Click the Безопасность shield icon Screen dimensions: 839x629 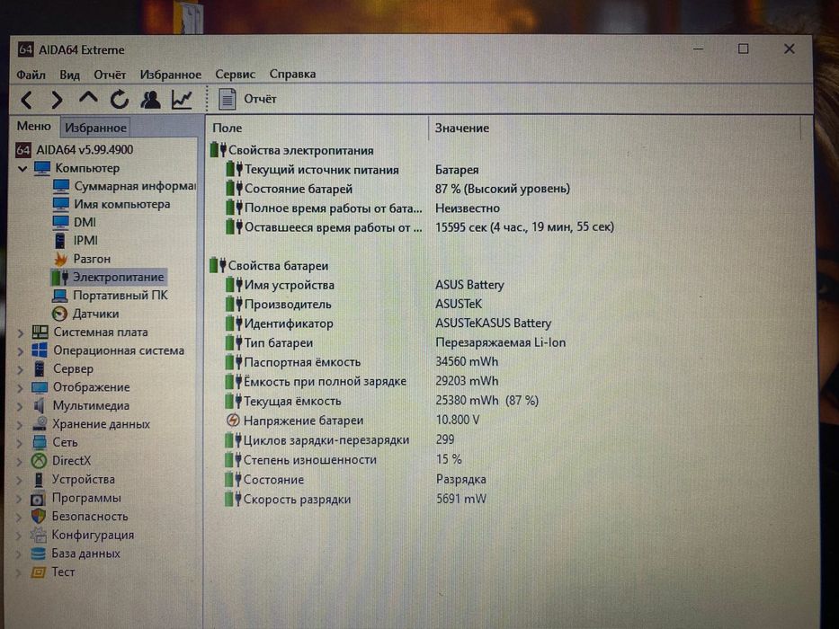(38, 517)
